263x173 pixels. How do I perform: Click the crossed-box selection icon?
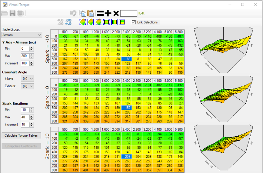pos(106,22)
